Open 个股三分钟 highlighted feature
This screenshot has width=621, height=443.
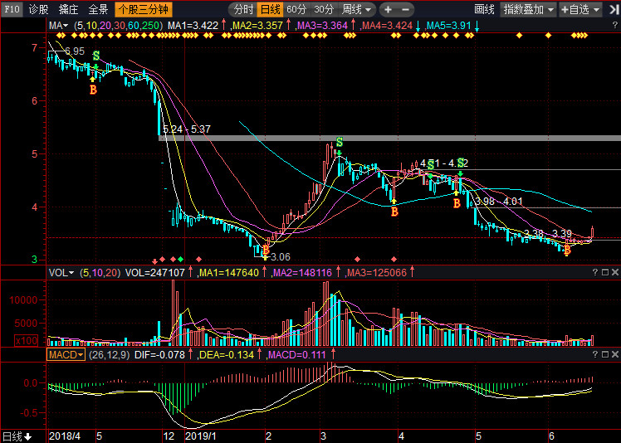[x=142, y=9]
